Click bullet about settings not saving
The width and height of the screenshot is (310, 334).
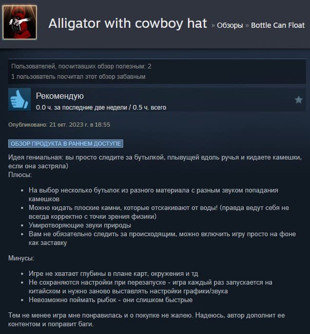click(150, 287)
